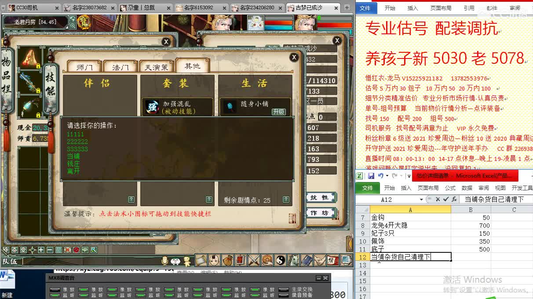533x299 pixels.
Task: Select the sword item in inventory
Action: pos(30,82)
